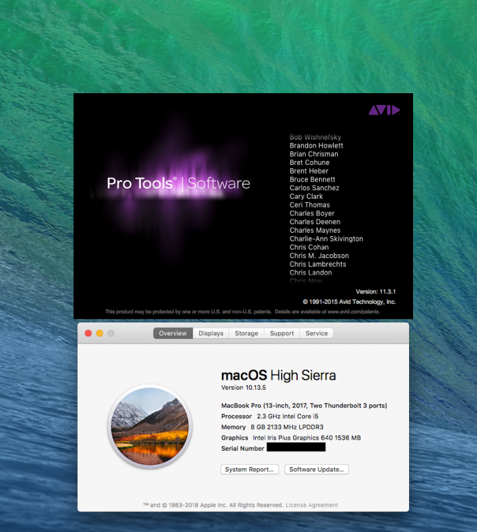The height and width of the screenshot is (532, 477).
Task: Click credit name Chris Landon
Action: pos(310,273)
